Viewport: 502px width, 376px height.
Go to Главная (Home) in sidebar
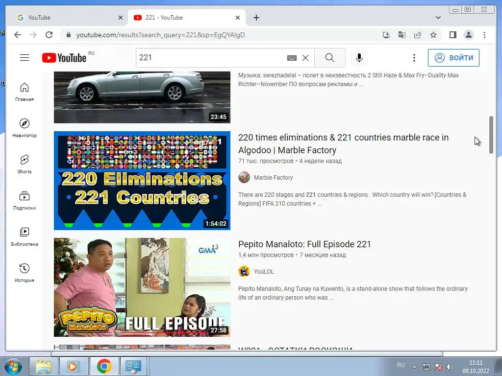click(25, 92)
